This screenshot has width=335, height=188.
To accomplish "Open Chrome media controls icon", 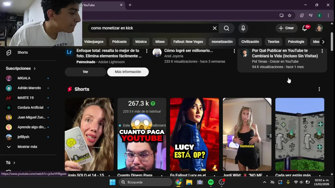I will coord(311,15).
